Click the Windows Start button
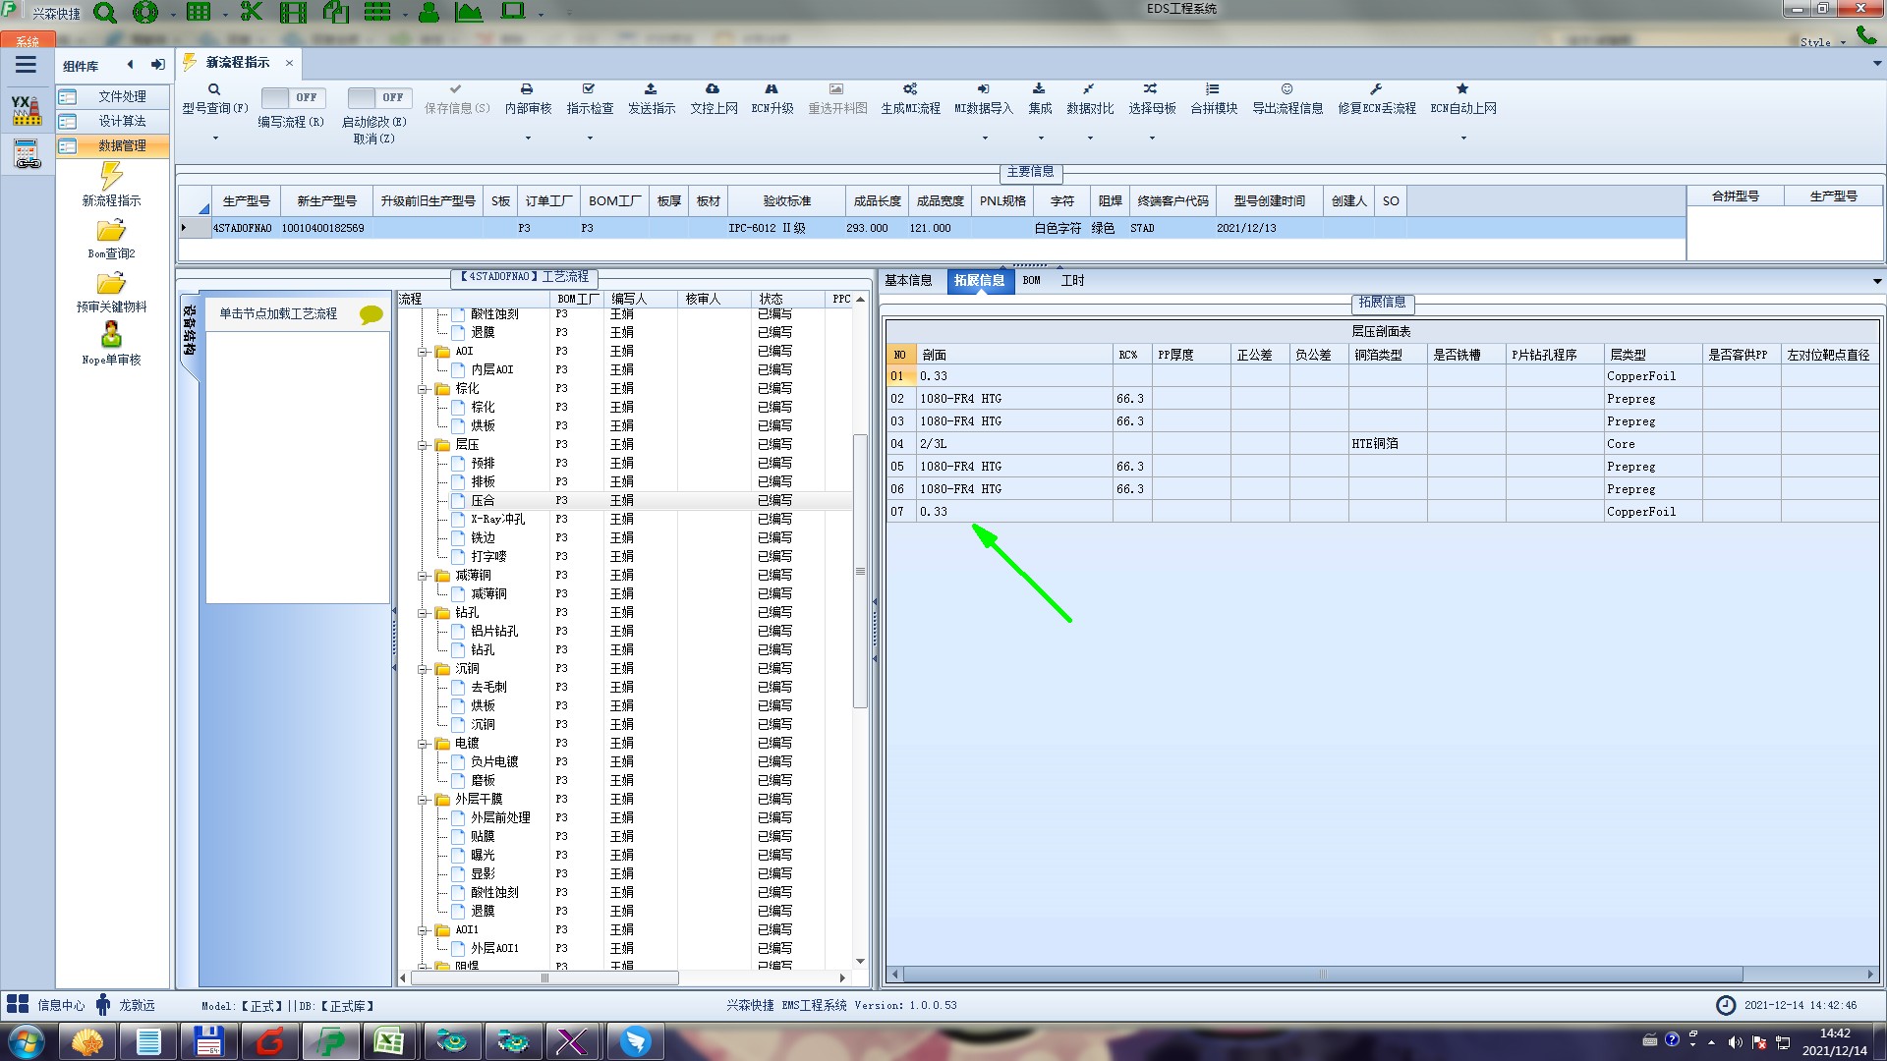The width and height of the screenshot is (1887, 1061). [26, 1041]
